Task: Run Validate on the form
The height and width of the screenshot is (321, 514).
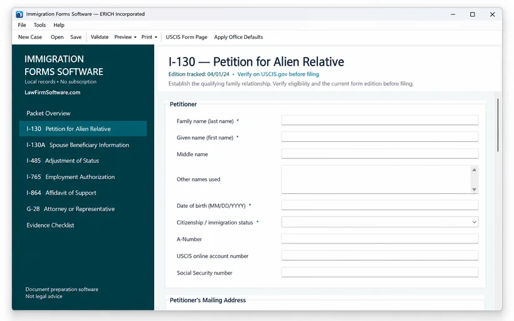Action: 99,37
